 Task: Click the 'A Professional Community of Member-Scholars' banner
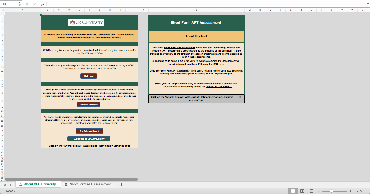pyautogui.click(x=89, y=36)
